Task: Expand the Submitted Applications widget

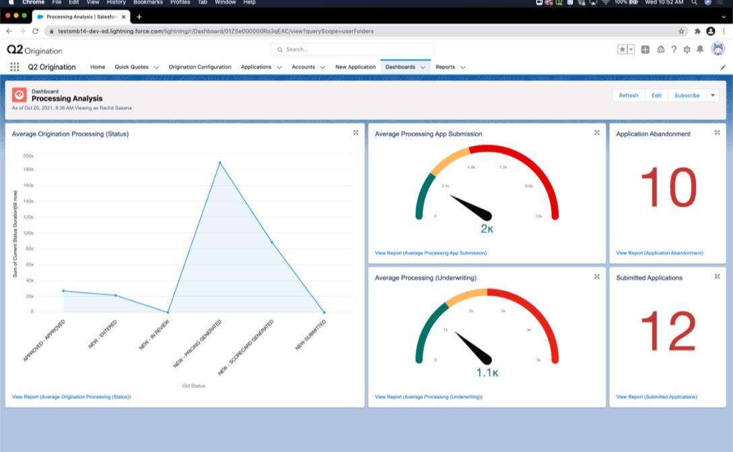Action: 717,277
